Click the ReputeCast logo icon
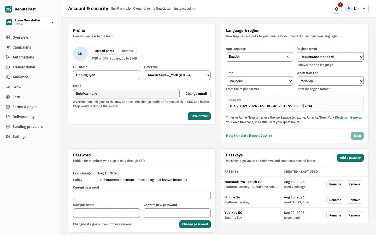 [x=9, y=9]
